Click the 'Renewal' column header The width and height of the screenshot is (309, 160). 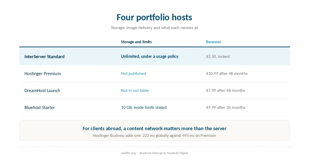click(x=213, y=42)
